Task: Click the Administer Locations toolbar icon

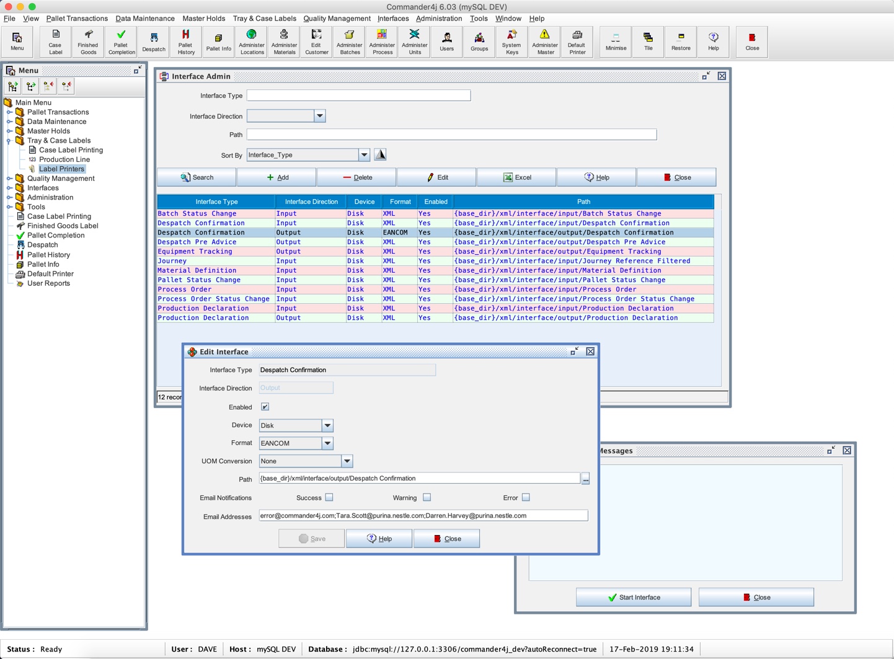Action: point(252,42)
